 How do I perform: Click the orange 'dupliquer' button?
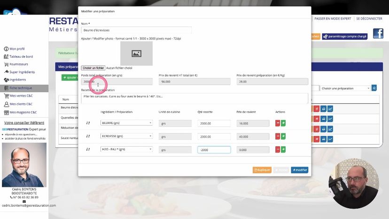262,170
